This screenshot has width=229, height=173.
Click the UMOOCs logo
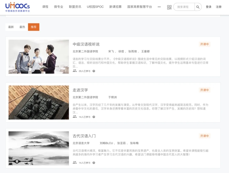tap(18, 7)
